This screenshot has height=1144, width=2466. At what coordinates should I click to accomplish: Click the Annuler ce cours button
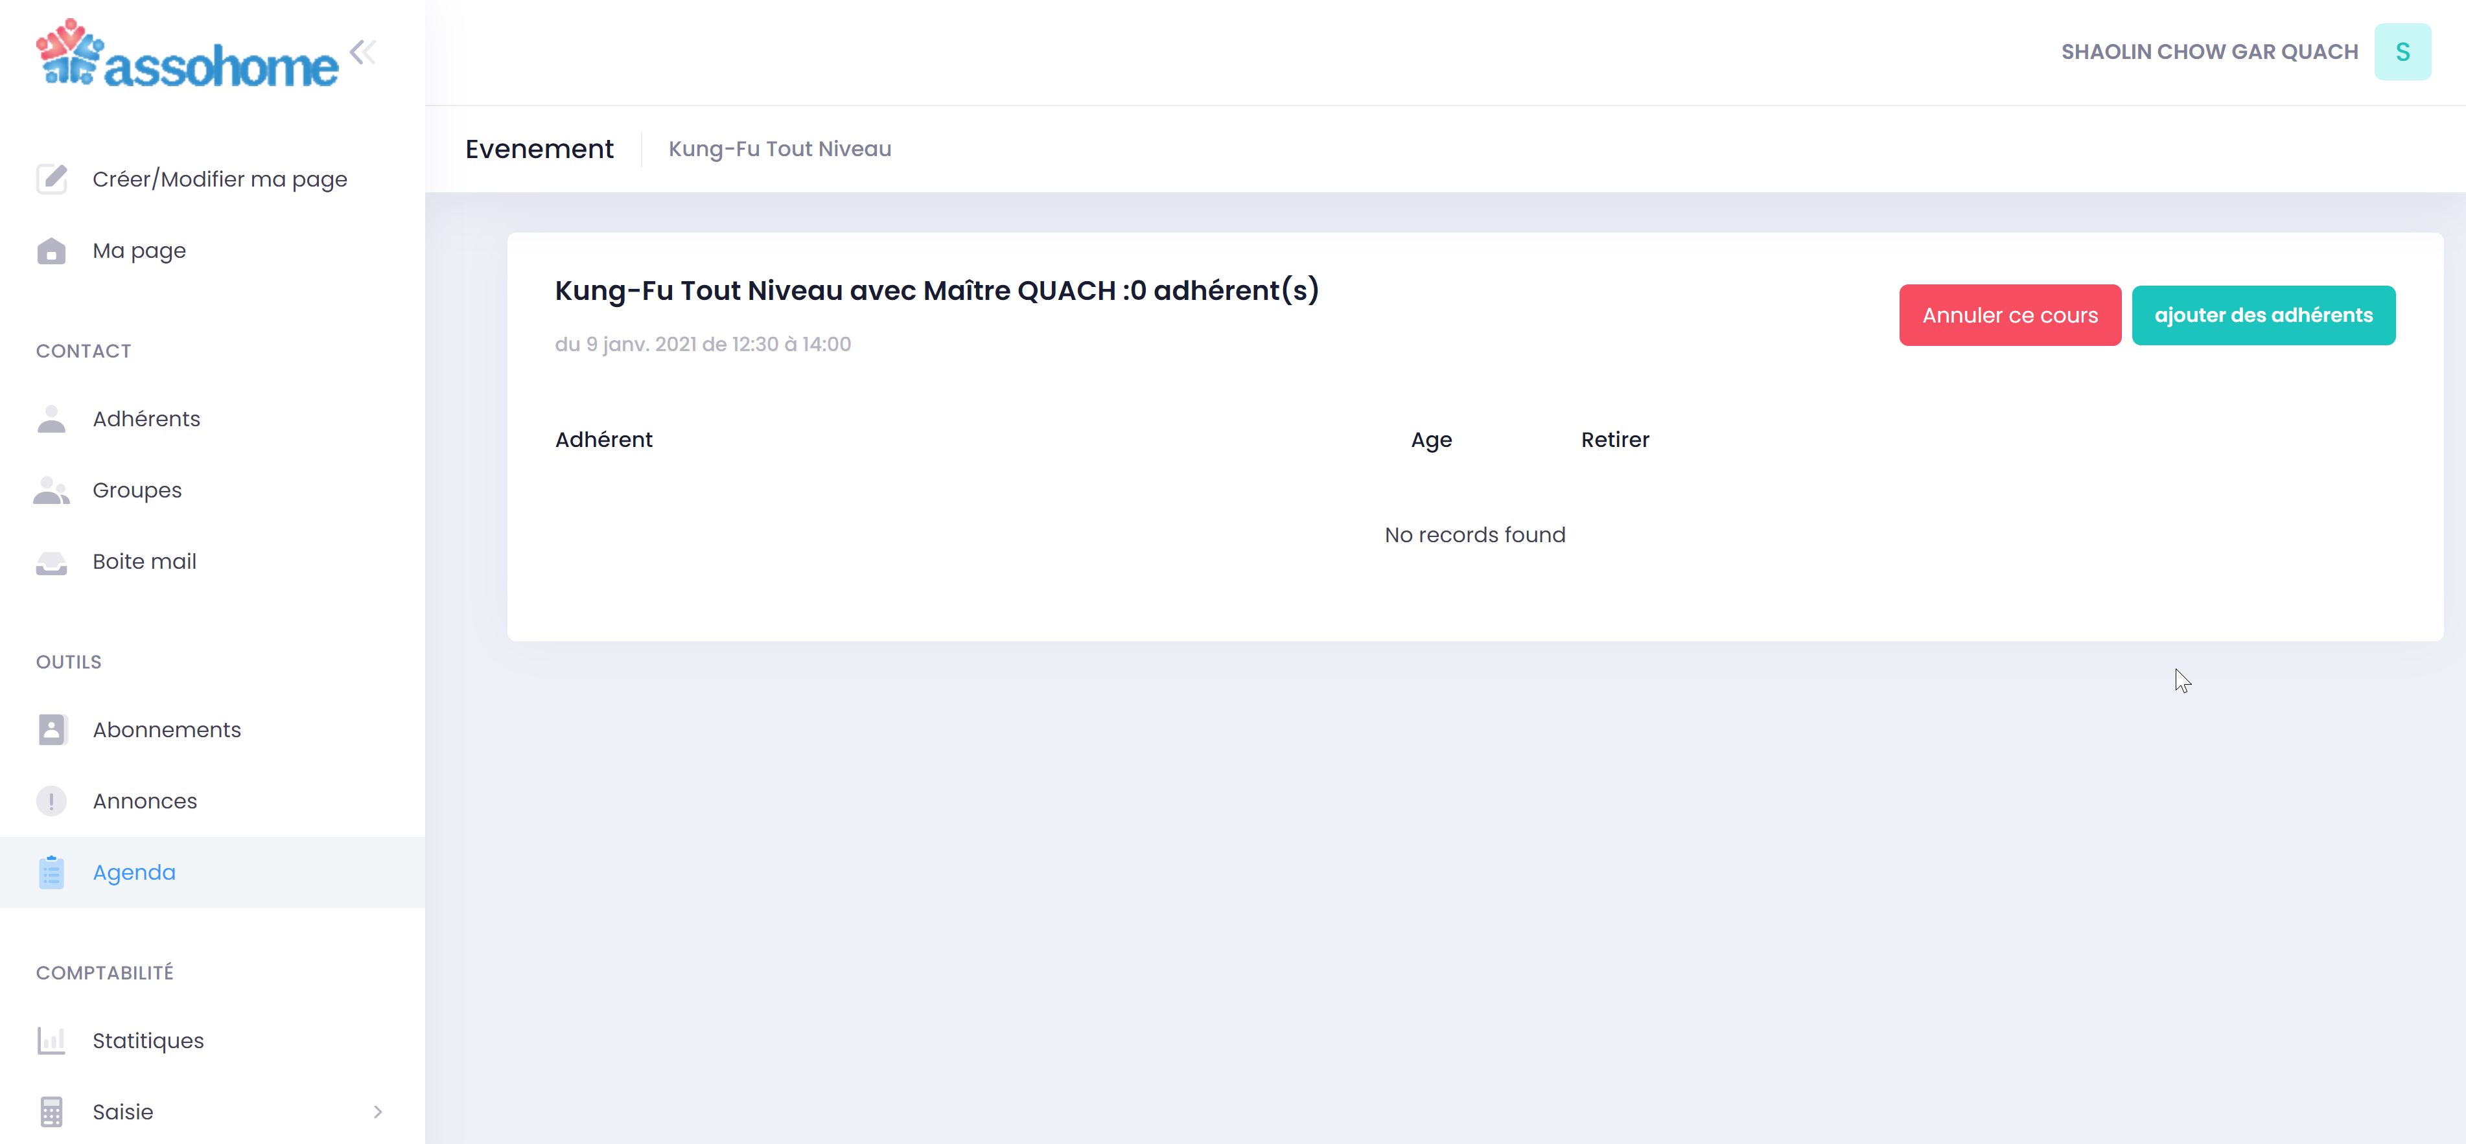[x=2010, y=315]
